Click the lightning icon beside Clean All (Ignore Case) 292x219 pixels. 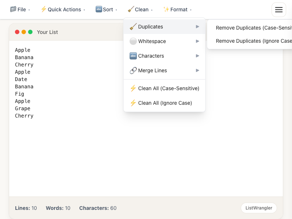(133, 103)
